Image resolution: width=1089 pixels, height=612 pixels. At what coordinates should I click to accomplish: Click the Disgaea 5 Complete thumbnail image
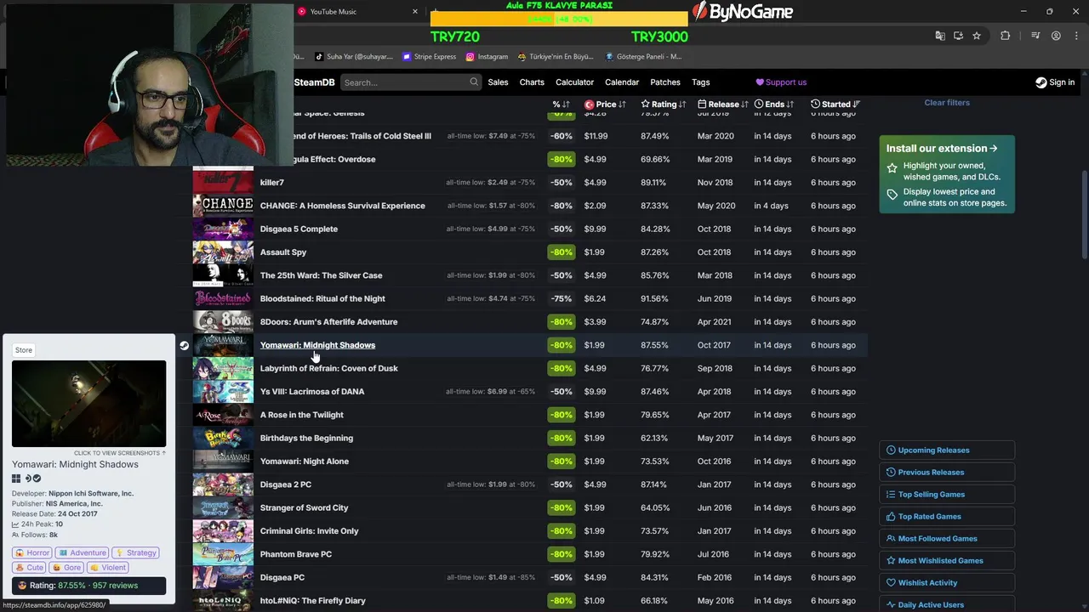pyautogui.click(x=223, y=229)
